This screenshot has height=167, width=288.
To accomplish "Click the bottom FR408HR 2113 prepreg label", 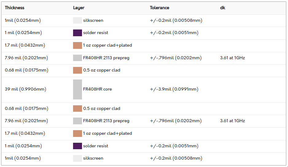I will point(106,121).
